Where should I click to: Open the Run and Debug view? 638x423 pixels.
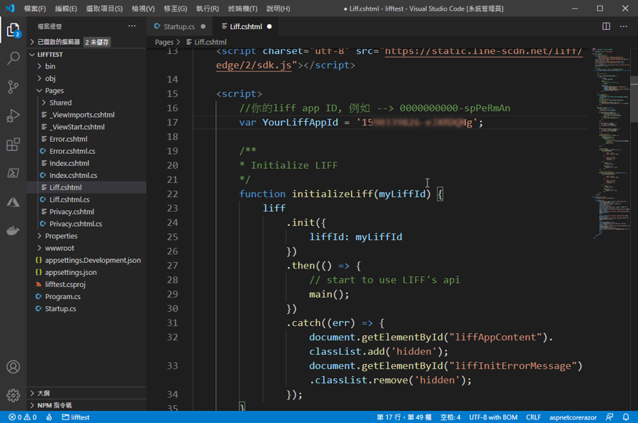tap(13, 116)
